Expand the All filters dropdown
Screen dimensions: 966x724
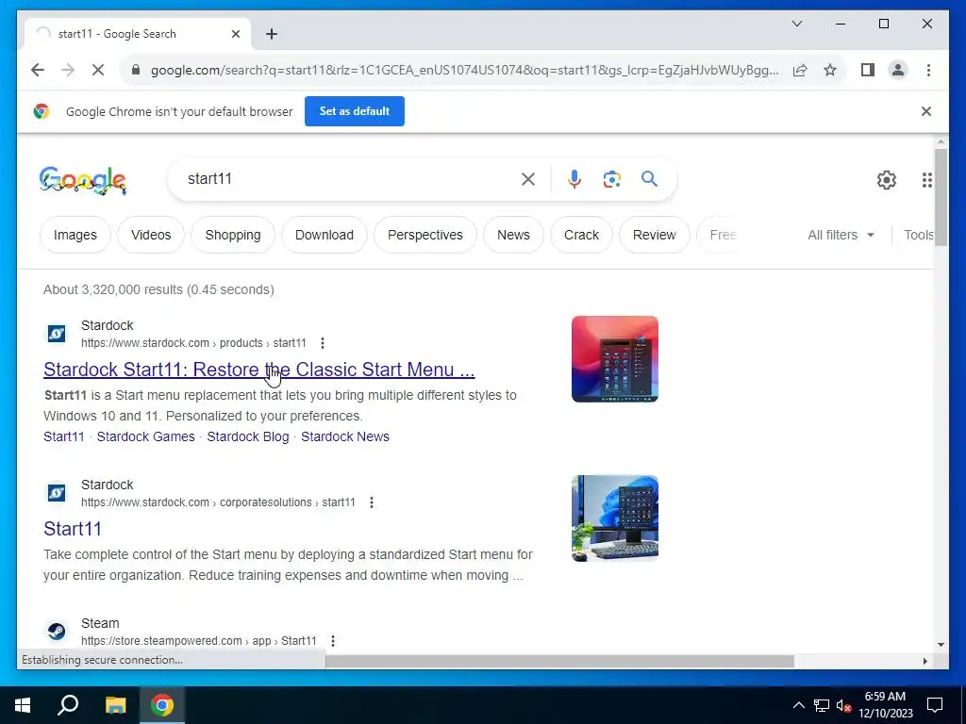point(841,235)
